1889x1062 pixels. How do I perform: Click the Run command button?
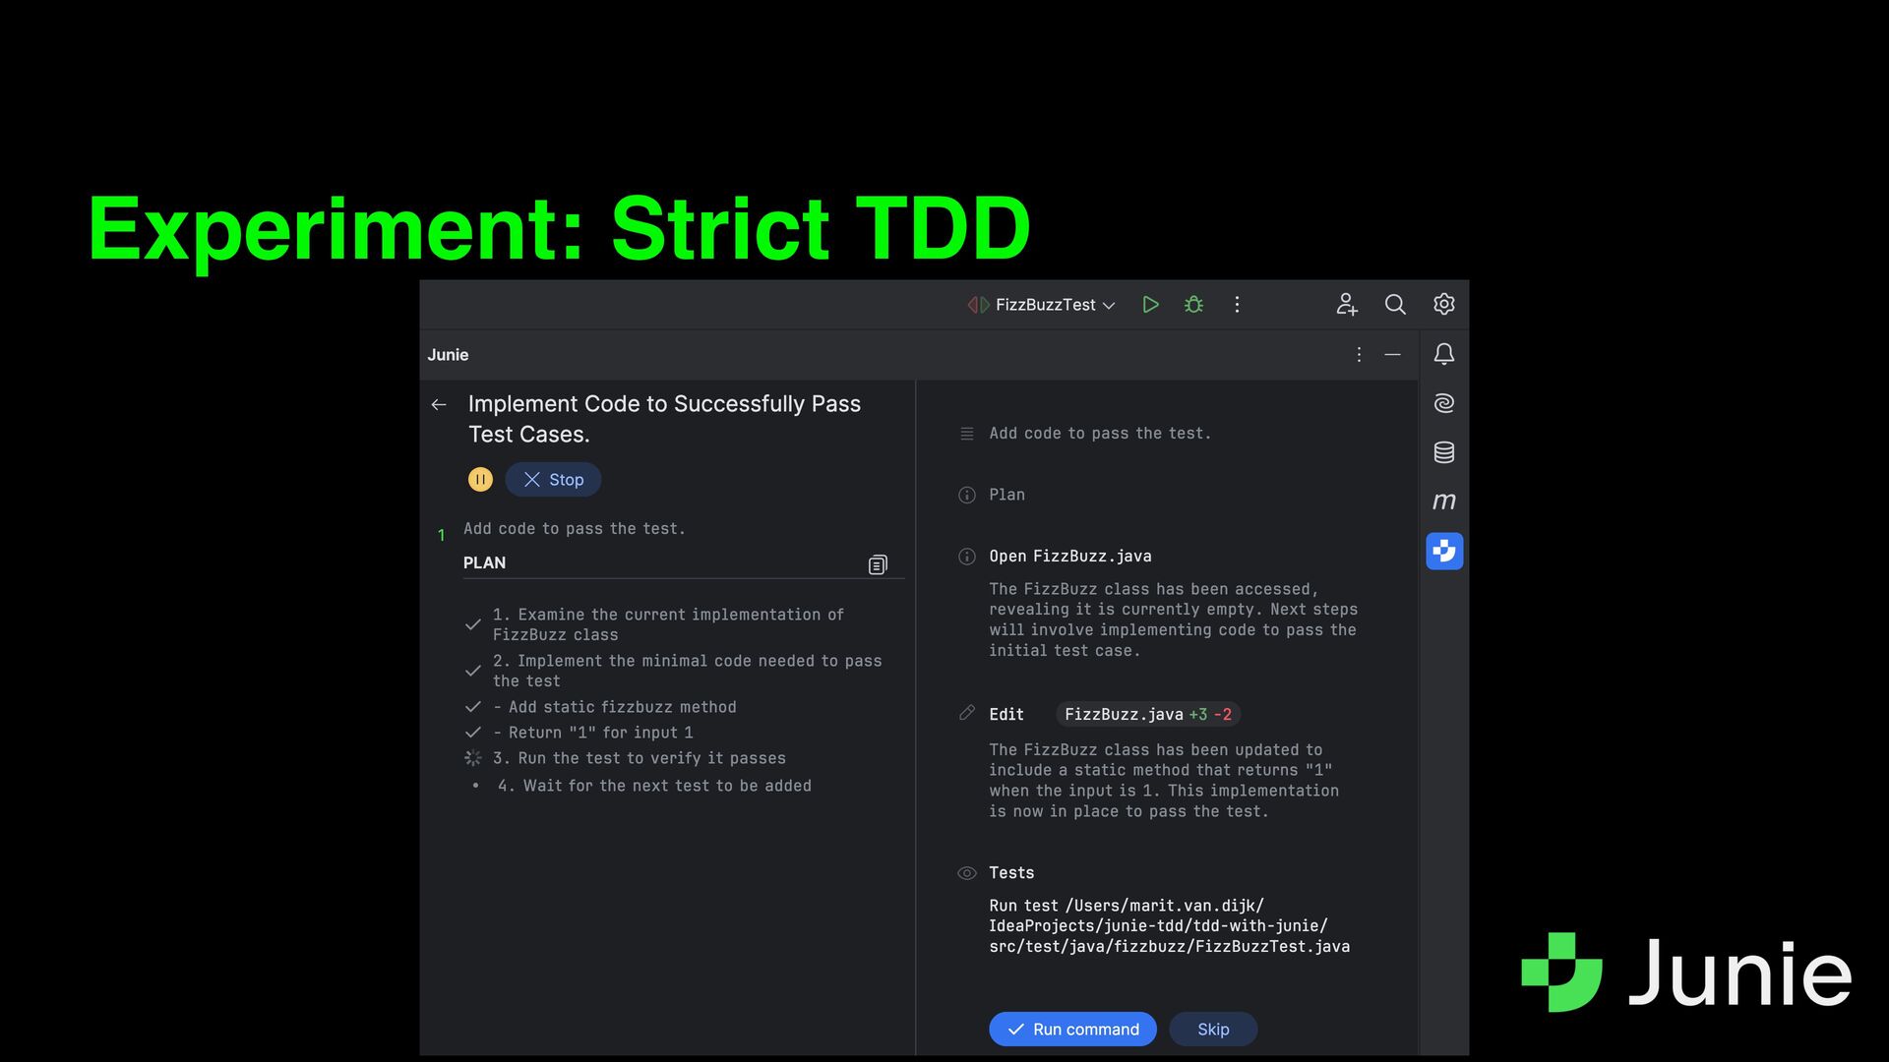1072,1029
